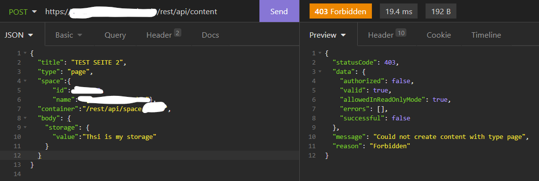539x181 pixels.
Task: Collapse the "storage" object fold arrow
Action: click(x=25, y=127)
